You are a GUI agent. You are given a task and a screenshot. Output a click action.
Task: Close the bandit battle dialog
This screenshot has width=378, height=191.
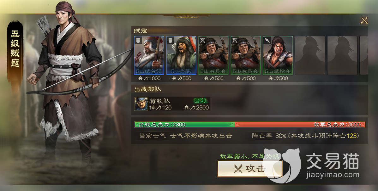tap(364, 21)
